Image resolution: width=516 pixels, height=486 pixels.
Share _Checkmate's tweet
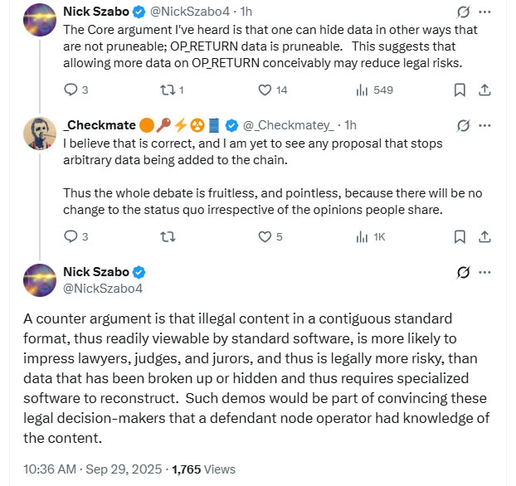coord(485,236)
